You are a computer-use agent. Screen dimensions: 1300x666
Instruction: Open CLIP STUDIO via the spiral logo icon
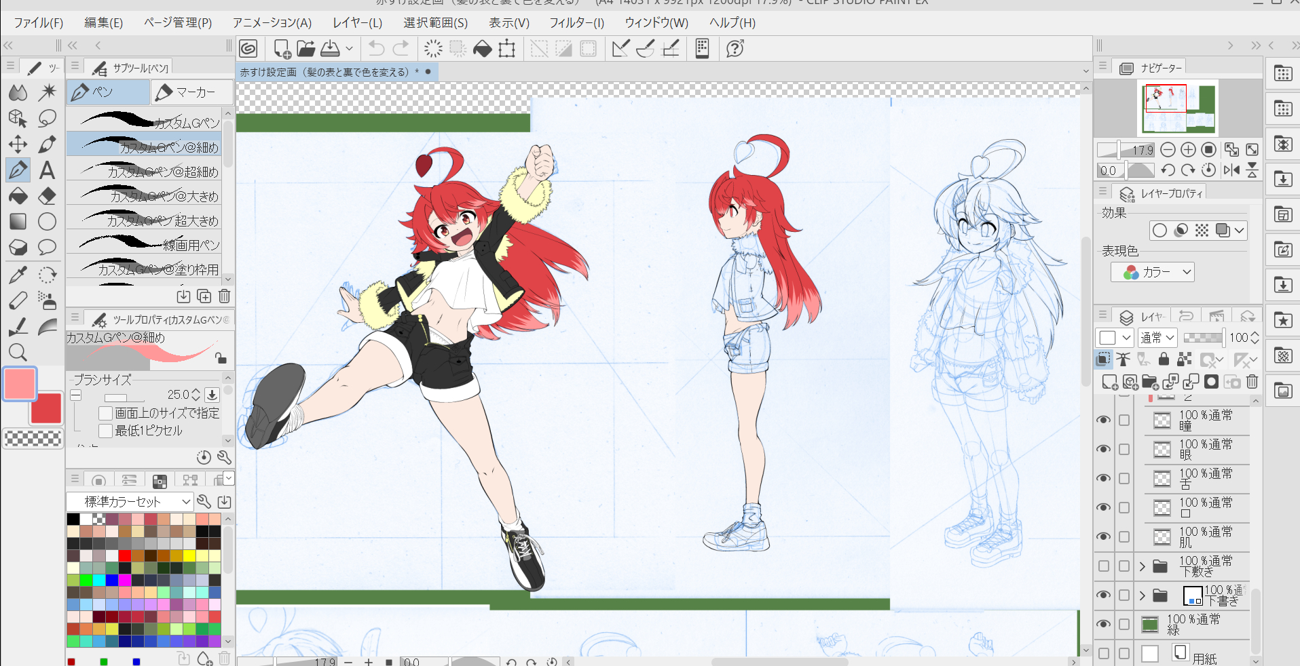click(248, 48)
